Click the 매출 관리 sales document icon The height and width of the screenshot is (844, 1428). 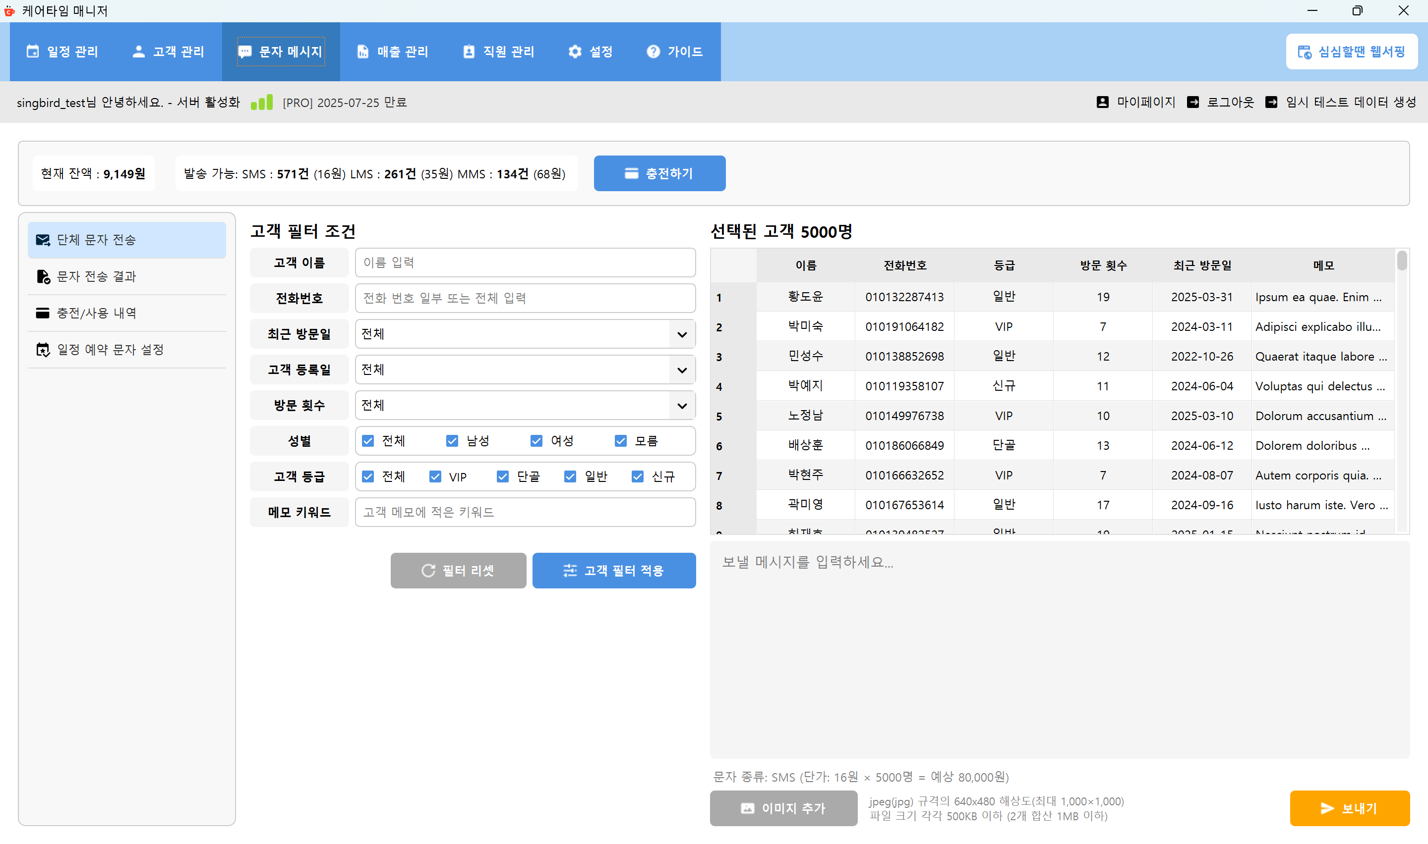coord(362,51)
